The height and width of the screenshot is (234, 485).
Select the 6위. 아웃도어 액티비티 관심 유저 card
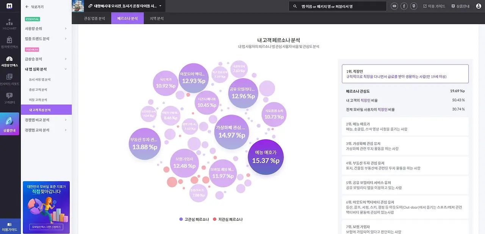pos(405,208)
